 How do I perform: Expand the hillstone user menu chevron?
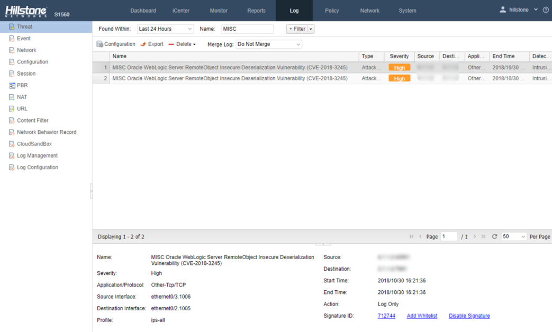point(536,10)
